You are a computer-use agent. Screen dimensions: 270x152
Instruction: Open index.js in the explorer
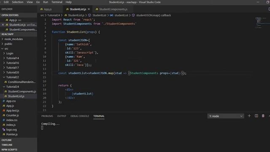(x=11, y=125)
